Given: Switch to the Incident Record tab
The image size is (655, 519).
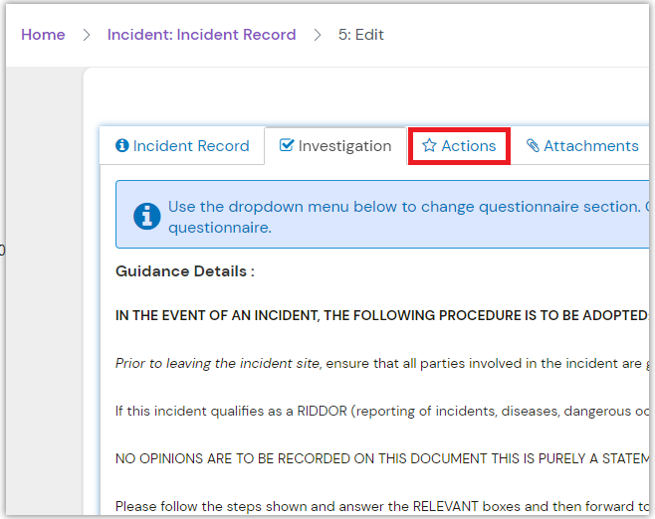Looking at the screenshot, I should pyautogui.click(x=191, y=146).
